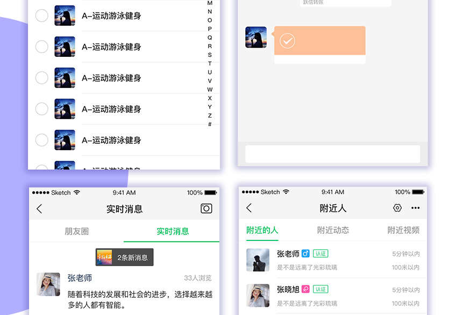Click battery icon in 附近人 screen status bar
The width and height of the screenshot is (456, 315).
click(x=418, y=192)
